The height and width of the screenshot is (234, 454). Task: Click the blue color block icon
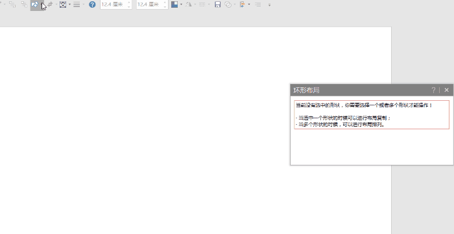(174, 5)
